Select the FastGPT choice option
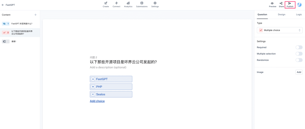Screen dimensions: 305x129 coord(111,79)
